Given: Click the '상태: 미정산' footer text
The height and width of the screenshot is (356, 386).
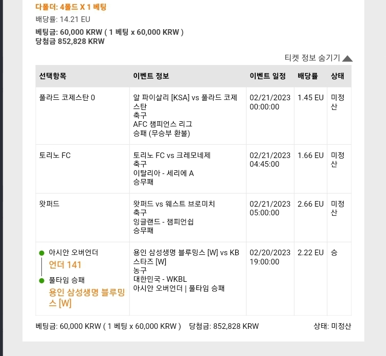Looking at the screenshot, I should (332, 326).
